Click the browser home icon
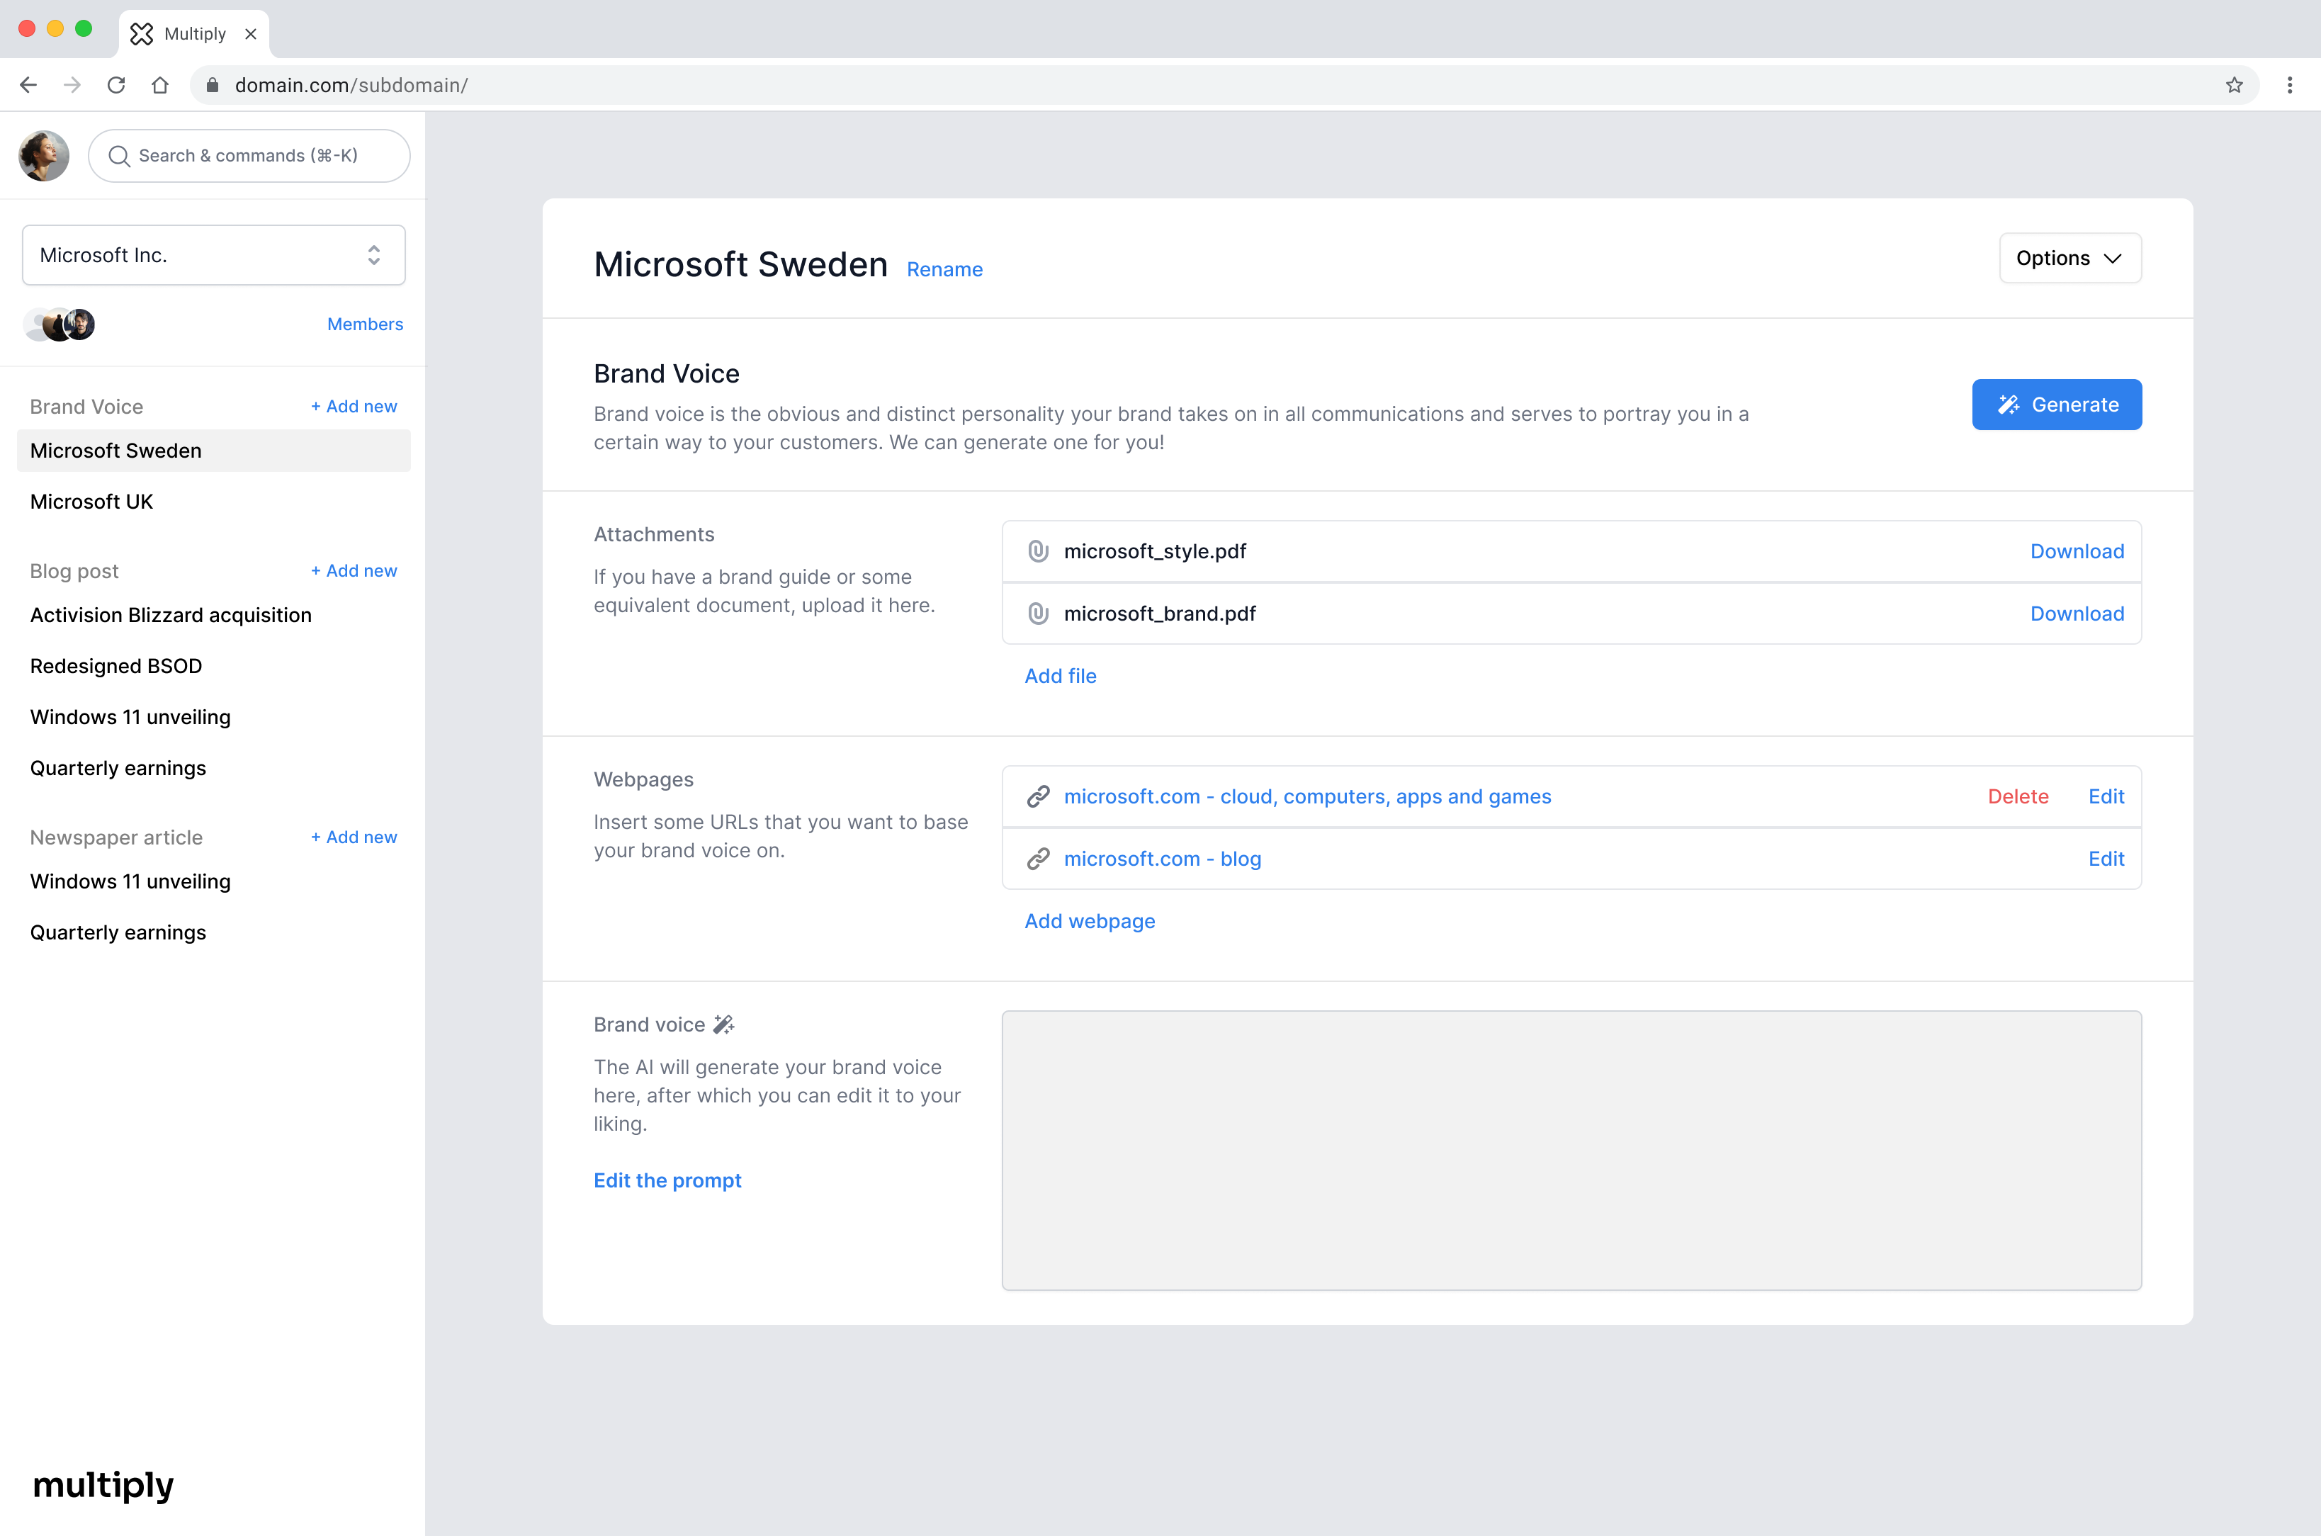 click(159, 85)
